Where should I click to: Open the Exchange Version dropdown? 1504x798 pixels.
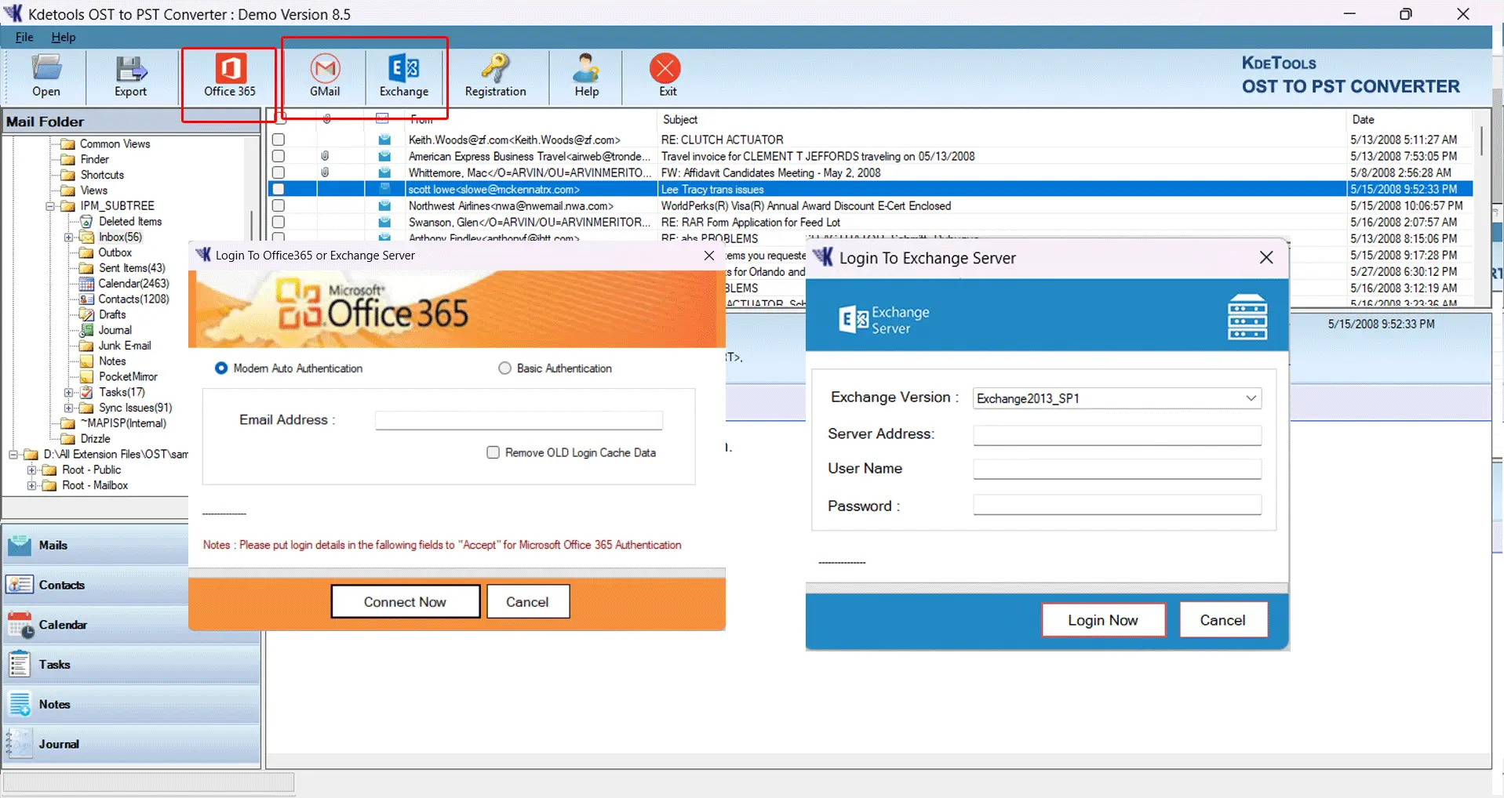coord(1116,398)
